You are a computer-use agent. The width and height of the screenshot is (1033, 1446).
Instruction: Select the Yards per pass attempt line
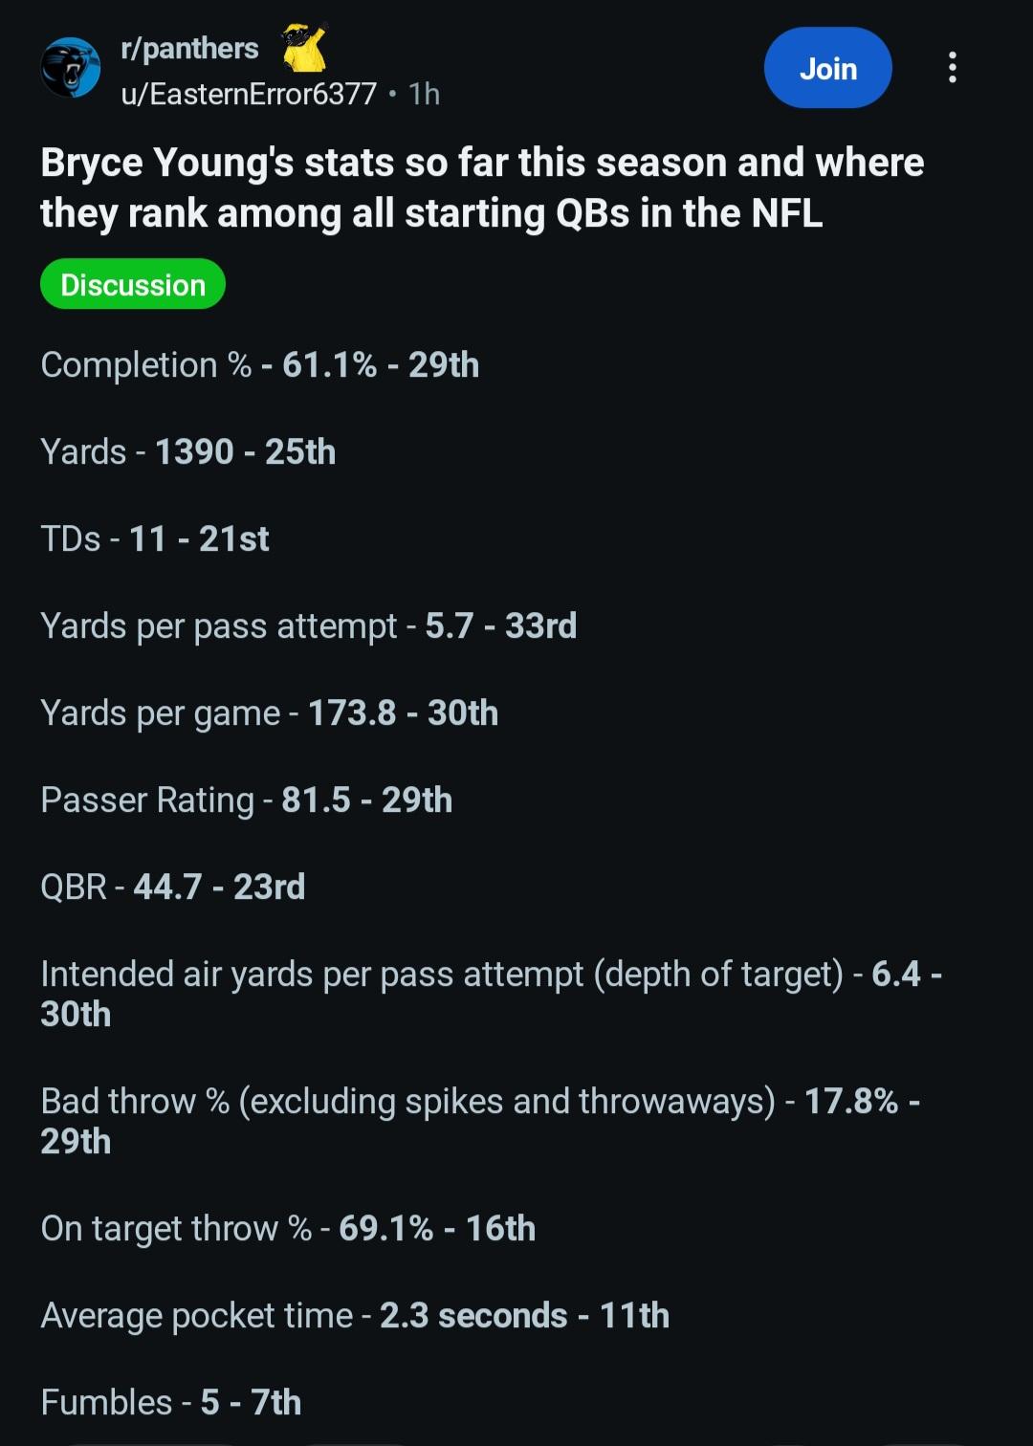(309, 626)
